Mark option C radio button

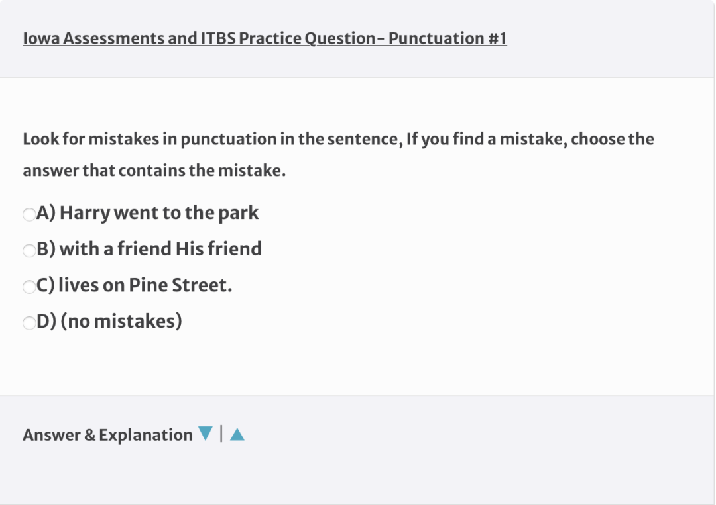pos(29,287)
